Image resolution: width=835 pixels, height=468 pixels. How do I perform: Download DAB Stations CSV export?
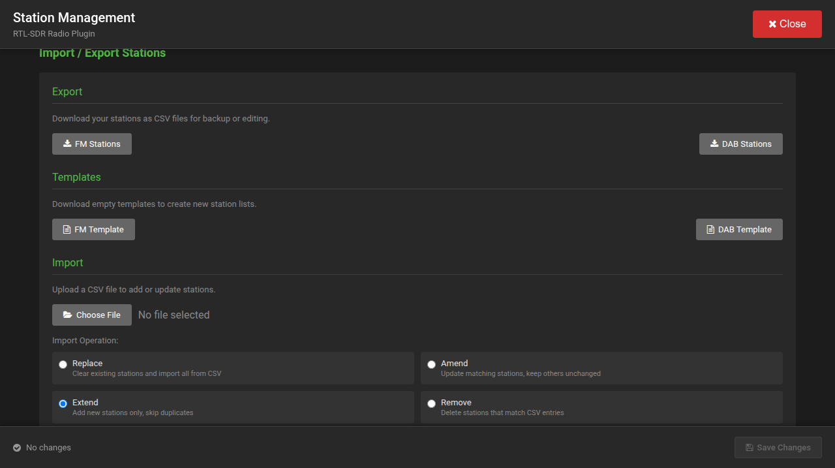740,144
